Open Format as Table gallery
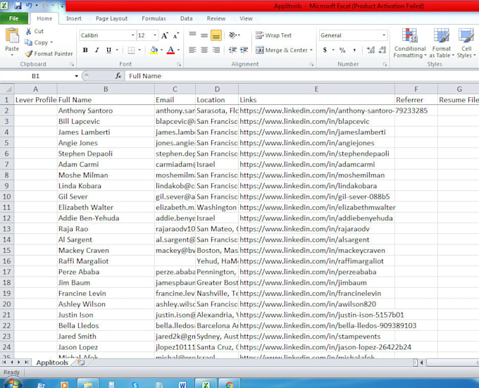The height and width of the screenshot is (388, 479). tap(442, 44)
